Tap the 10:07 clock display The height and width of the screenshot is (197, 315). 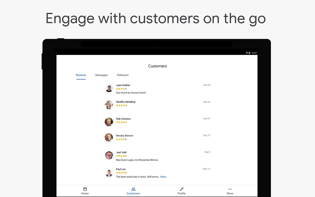254,53
